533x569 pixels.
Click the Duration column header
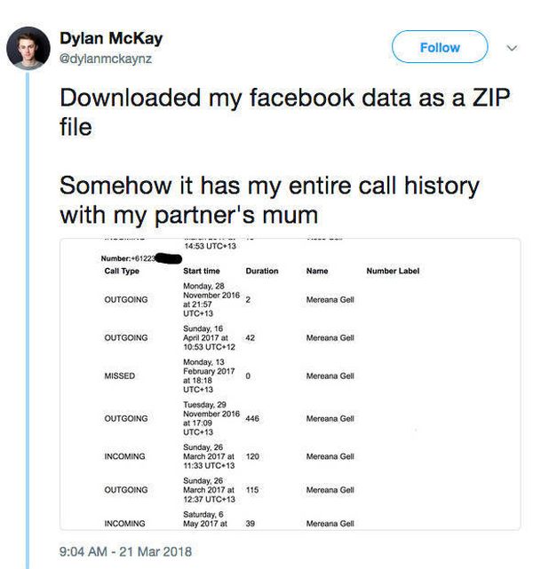[x=262, y=271]
